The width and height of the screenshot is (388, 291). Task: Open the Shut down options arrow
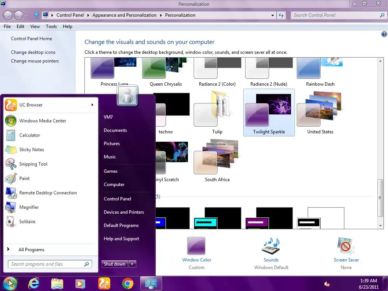(132, 264)
